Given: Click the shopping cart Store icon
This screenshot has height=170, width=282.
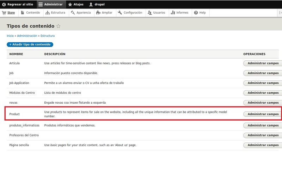Looking at the screenshot, I should click(4, 13).
